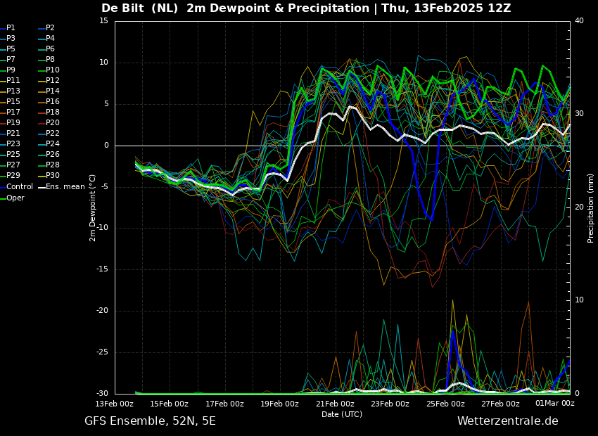Select the Ens. mean legend label

62,187
